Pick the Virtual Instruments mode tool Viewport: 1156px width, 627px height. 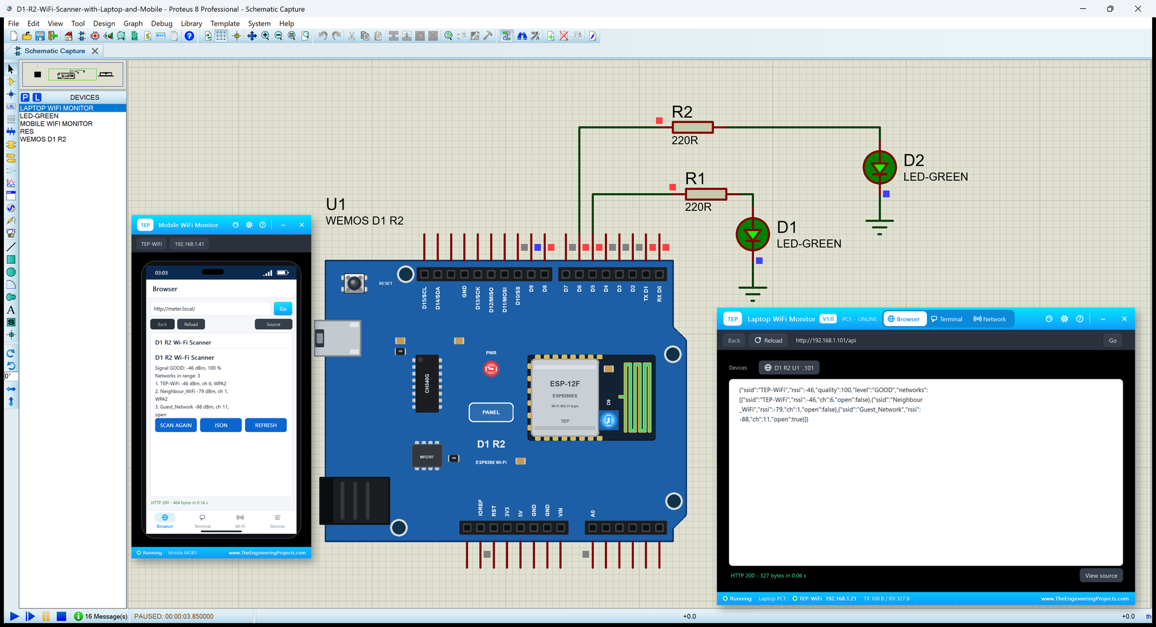pos(11,234)
